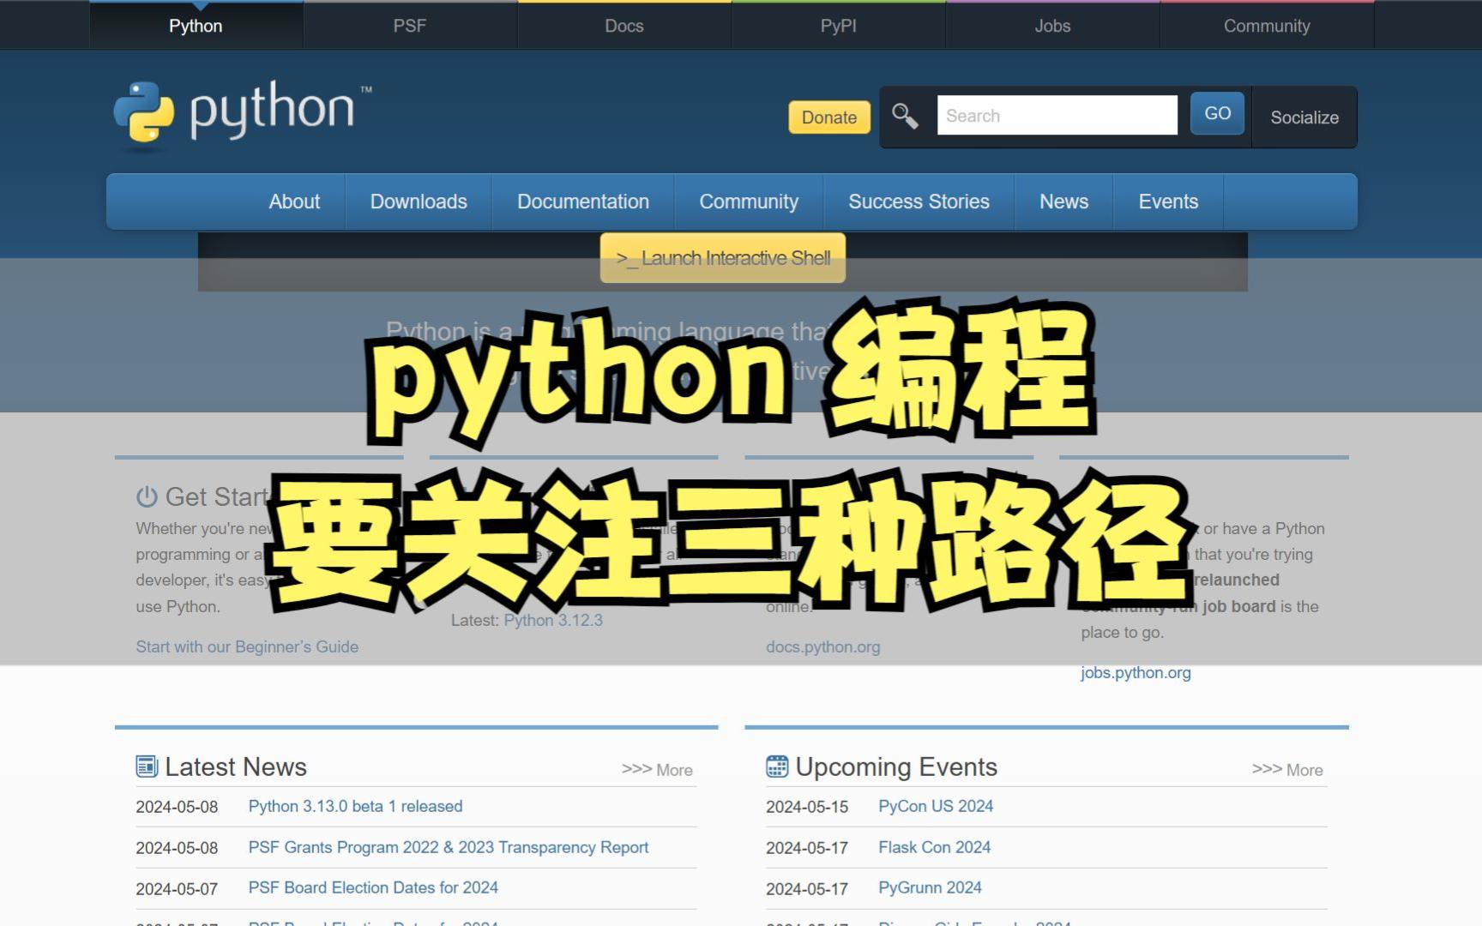Open the Community item in main navigation
This screenshot has width=1482, height=926.
pos(749,201)
